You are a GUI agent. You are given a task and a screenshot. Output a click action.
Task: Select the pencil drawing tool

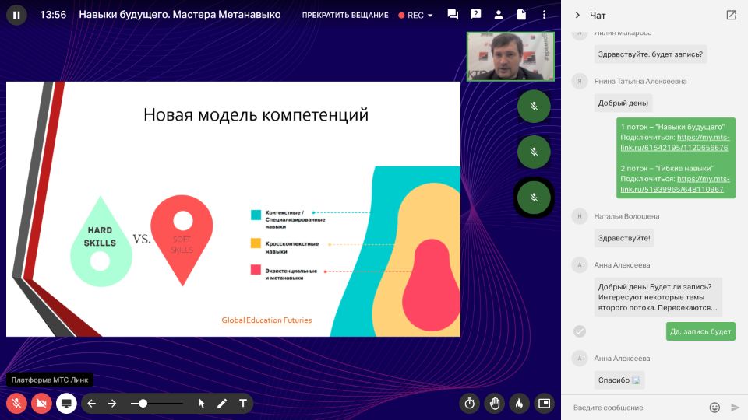(x=222, y=404)
